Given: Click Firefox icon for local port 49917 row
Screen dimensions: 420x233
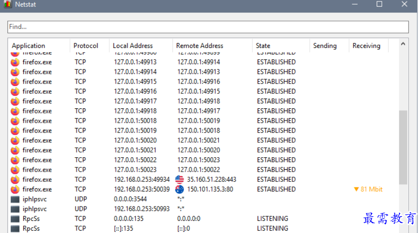Looking at the screenshot, I should coord(15,101).
